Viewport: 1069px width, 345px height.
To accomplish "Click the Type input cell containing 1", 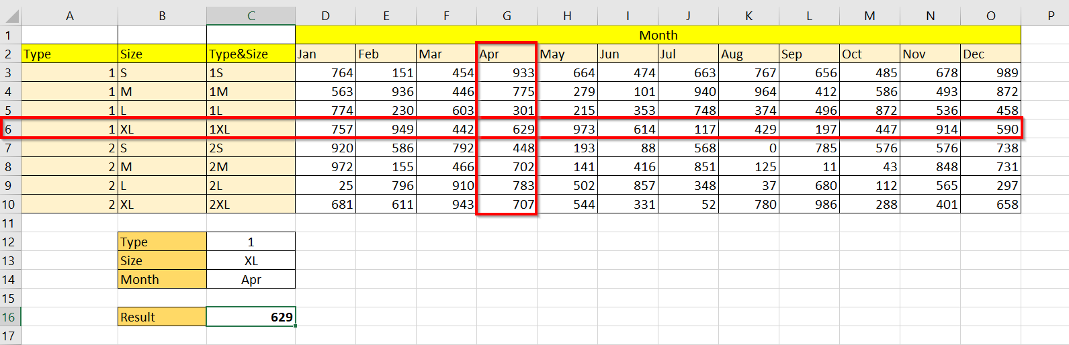I will 251,242.
